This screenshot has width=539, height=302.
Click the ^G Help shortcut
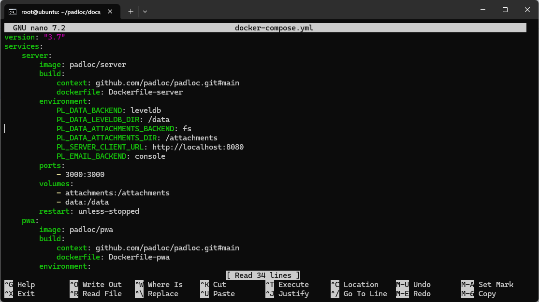coord(20,285)
